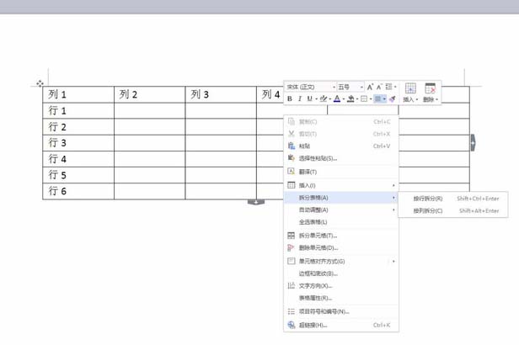Open the borders dropdown arrow

(x=371, y=99)
